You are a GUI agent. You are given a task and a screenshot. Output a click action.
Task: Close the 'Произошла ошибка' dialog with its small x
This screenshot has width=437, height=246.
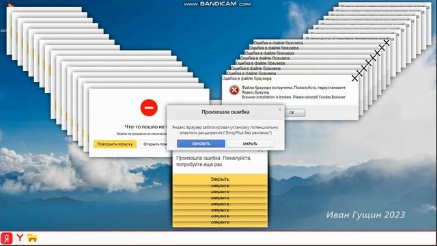pyautogui.click(x=280, y=109)
